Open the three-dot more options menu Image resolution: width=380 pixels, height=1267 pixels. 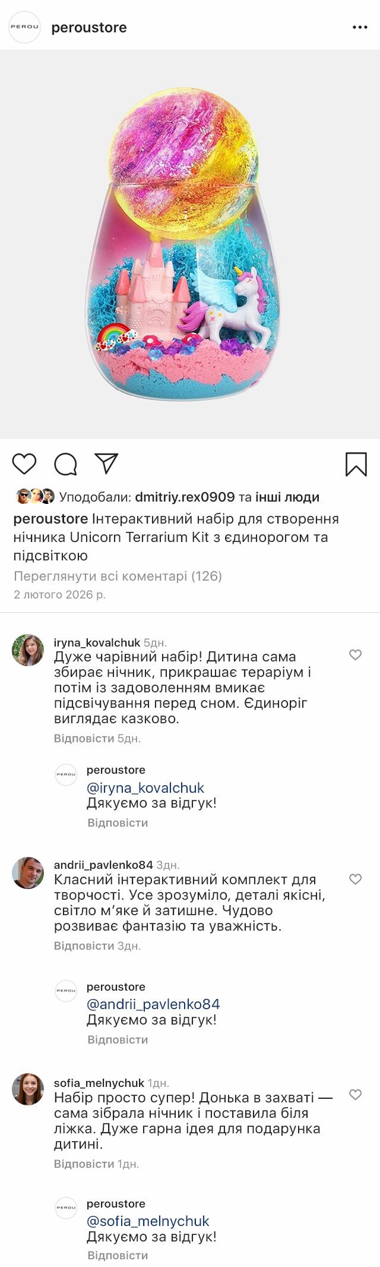coord(360,27)
